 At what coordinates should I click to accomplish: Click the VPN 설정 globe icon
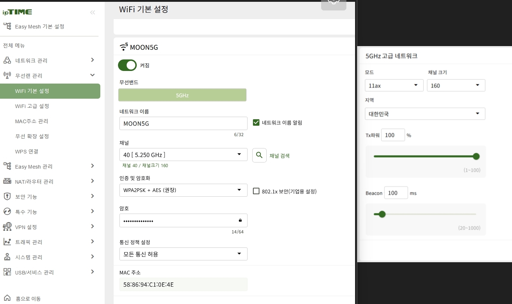pyautogui.click(x=7, y=227)
